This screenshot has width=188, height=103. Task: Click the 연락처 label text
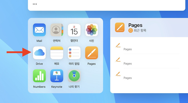[x=57, y=41]
